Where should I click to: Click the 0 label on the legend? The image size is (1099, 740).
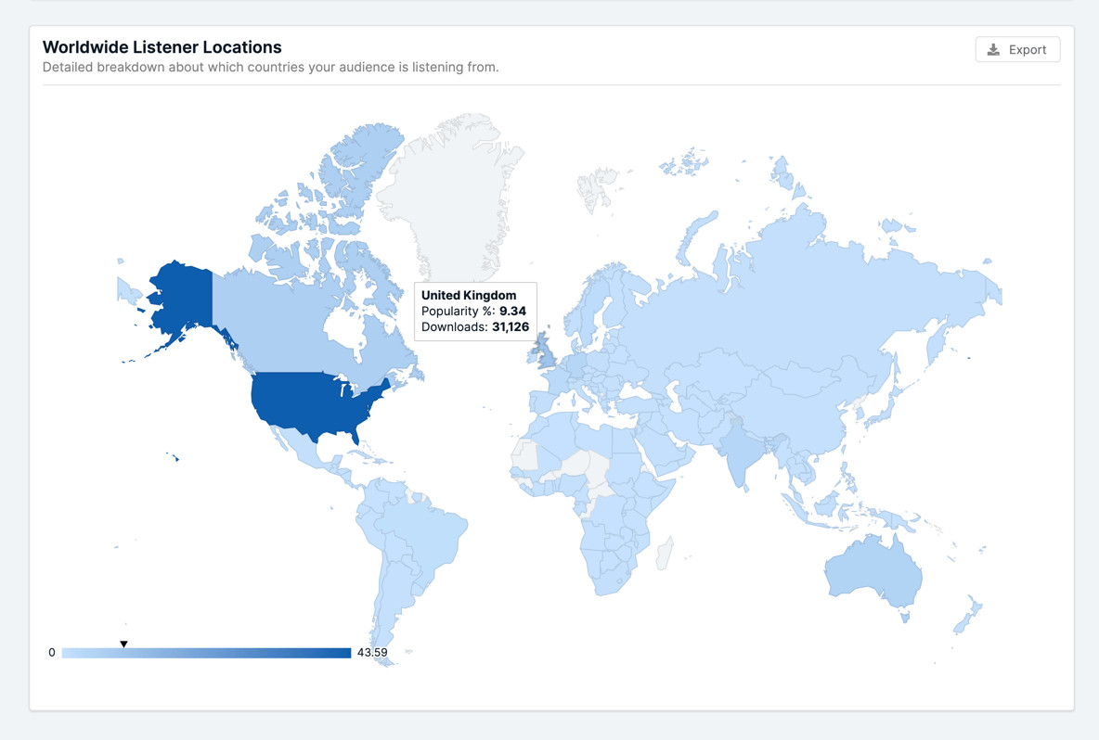52,652
